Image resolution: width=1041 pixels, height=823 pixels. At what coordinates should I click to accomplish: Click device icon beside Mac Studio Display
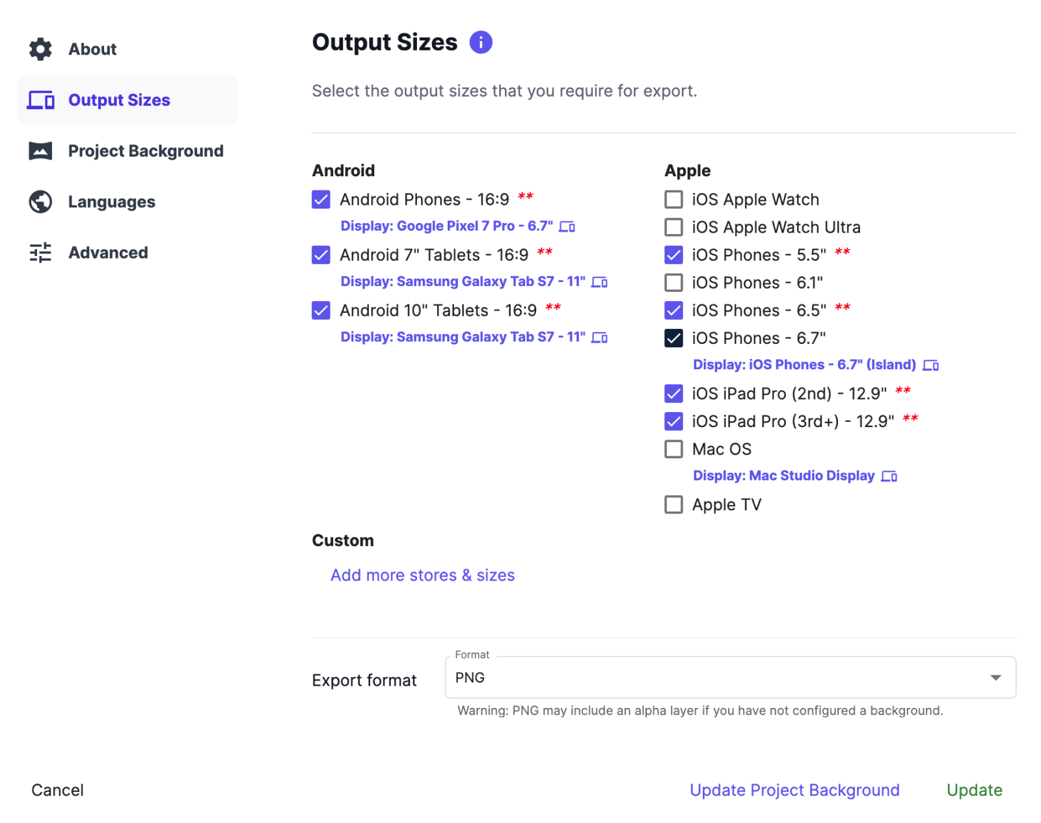tap(889, 476)
